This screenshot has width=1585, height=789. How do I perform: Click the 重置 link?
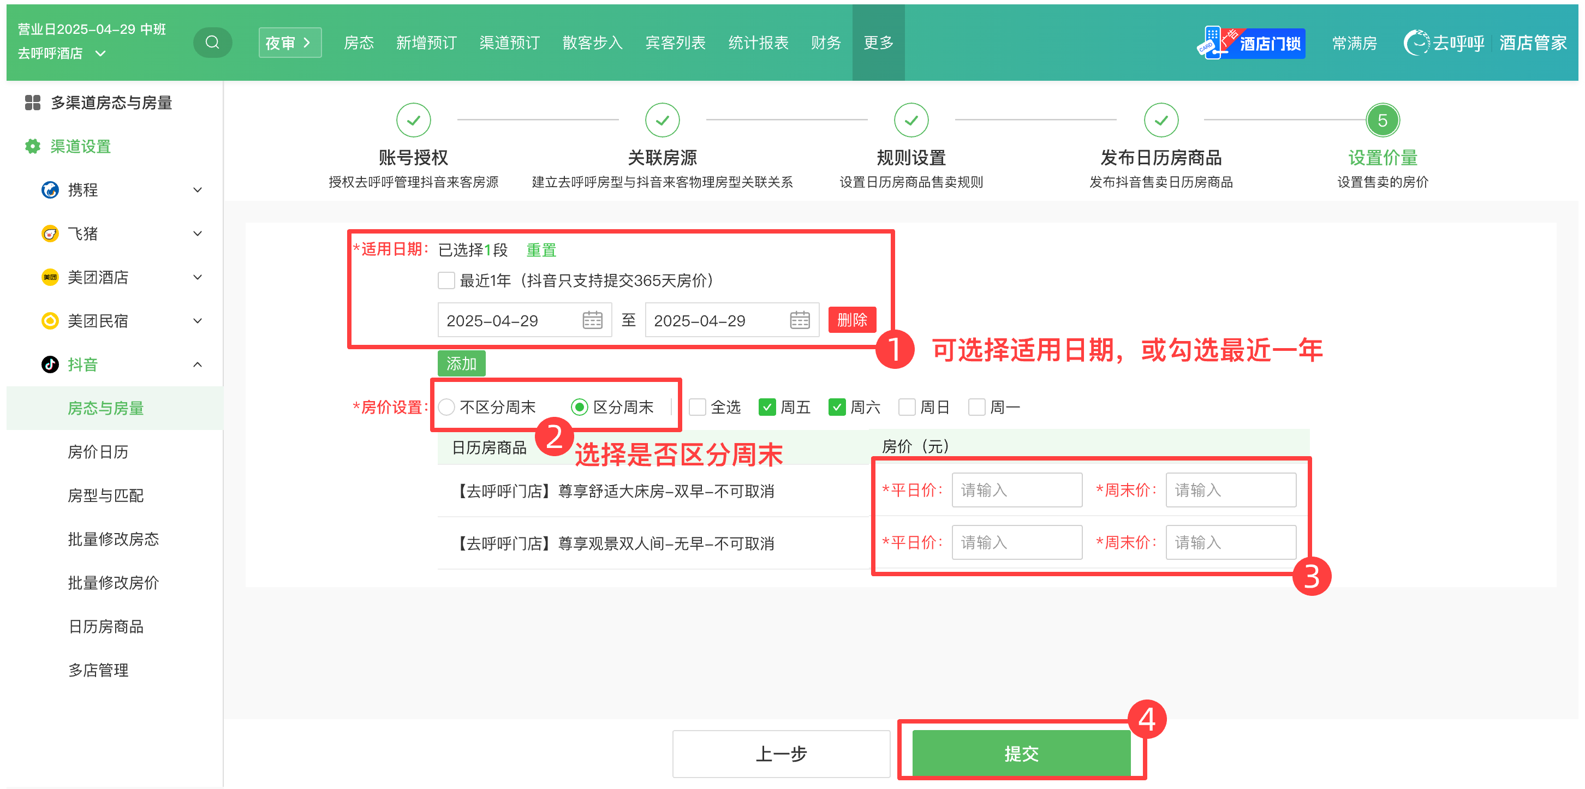pos(541,250)
